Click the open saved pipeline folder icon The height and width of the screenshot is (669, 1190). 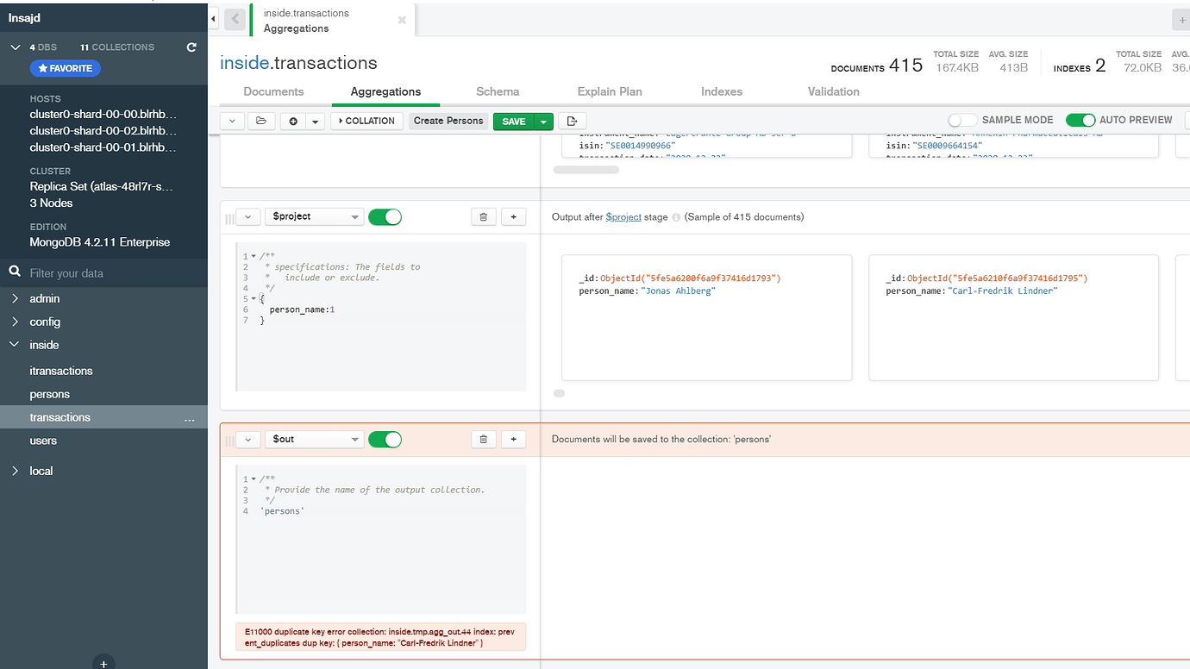click(x=260, y=122)
